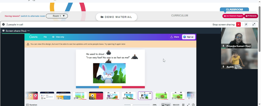
Task: Toggle the Pages view button
Action: click(166, 105)
